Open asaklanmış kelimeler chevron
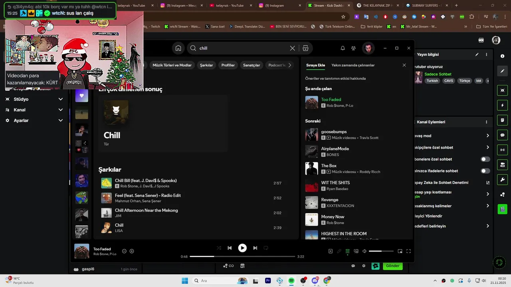Viewport: 511px width, 287px height. [487, 206]
